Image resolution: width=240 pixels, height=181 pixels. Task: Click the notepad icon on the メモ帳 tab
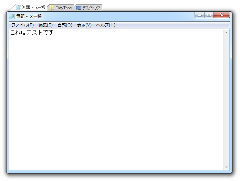pyautogui.click(x=18, y=8)
